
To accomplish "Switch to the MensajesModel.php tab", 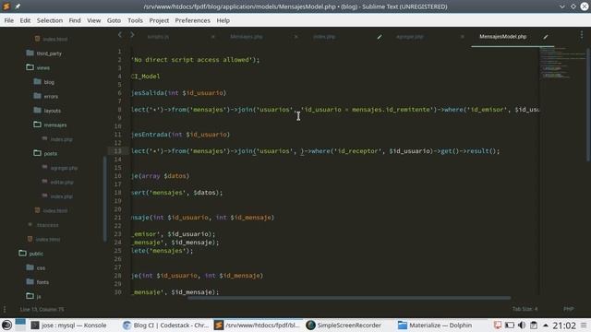I will (x=502, y=37).
